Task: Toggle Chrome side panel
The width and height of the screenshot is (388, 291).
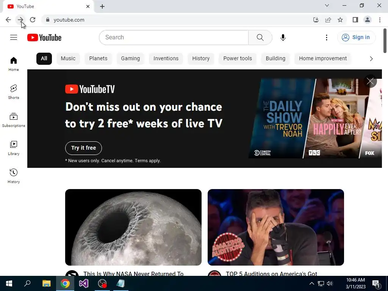Action: tap(355, 20)
